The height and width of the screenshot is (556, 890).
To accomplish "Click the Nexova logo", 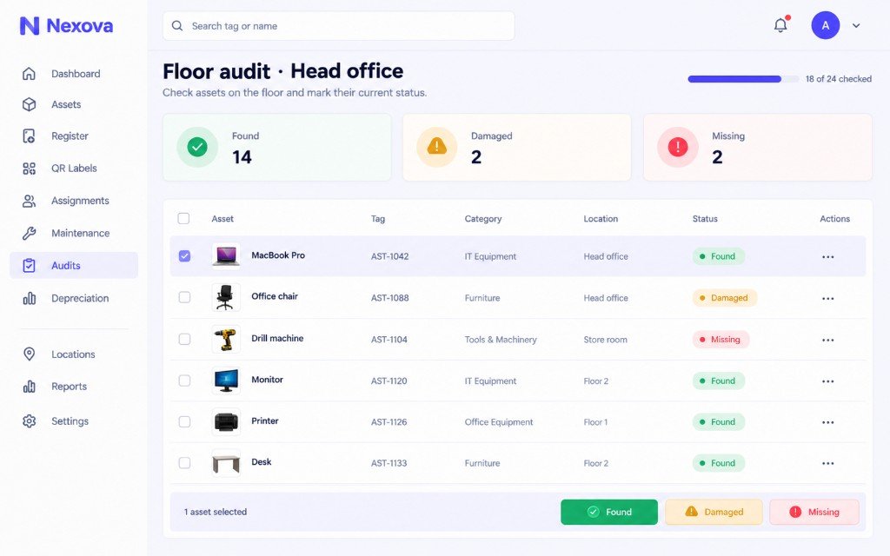I will point(66,25).
